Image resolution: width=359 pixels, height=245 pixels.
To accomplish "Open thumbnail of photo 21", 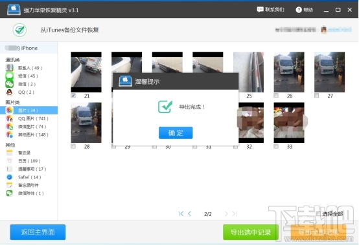I will pyautogui.click(x=86, y=72).
